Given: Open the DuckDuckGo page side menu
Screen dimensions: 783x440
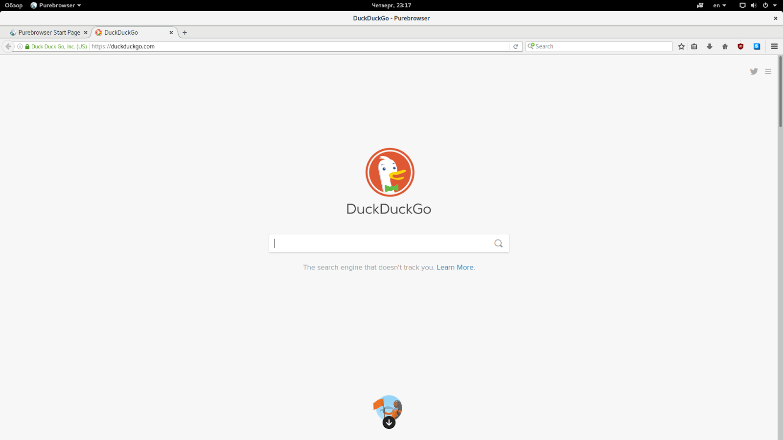Looking at the screenshot, I should coord(768,71).
